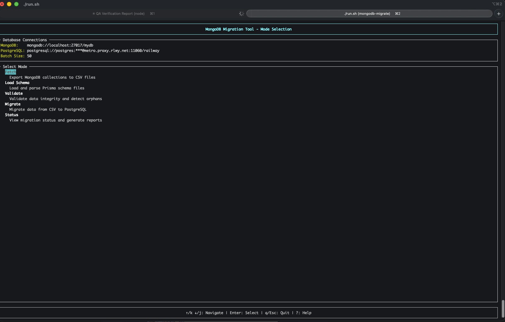Choose the Validate mode
This screenshot has width=505, height=322.
coord(14,93)
